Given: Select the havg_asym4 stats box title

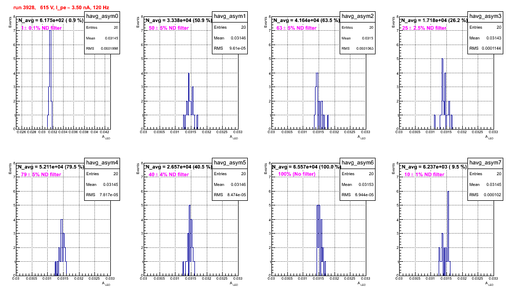Looking at the screenshot, I should 102,163.
